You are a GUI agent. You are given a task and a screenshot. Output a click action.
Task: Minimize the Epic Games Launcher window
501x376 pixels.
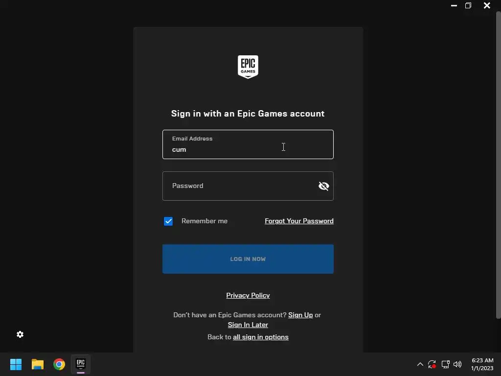(x=454, y=5)
